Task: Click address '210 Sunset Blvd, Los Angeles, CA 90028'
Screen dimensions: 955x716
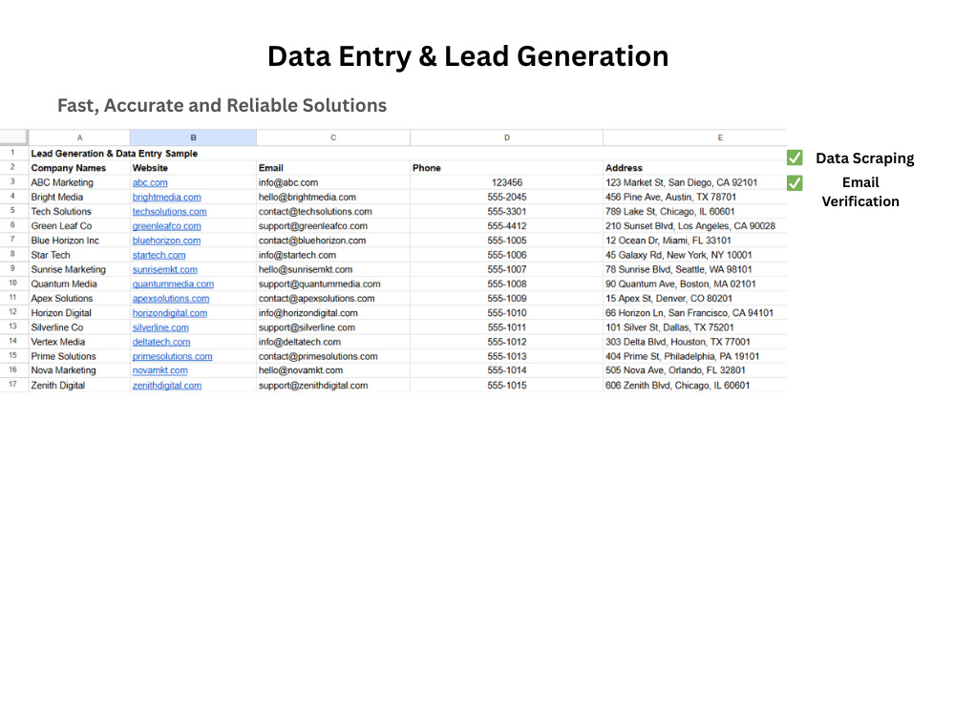Action: pos(695,226)
